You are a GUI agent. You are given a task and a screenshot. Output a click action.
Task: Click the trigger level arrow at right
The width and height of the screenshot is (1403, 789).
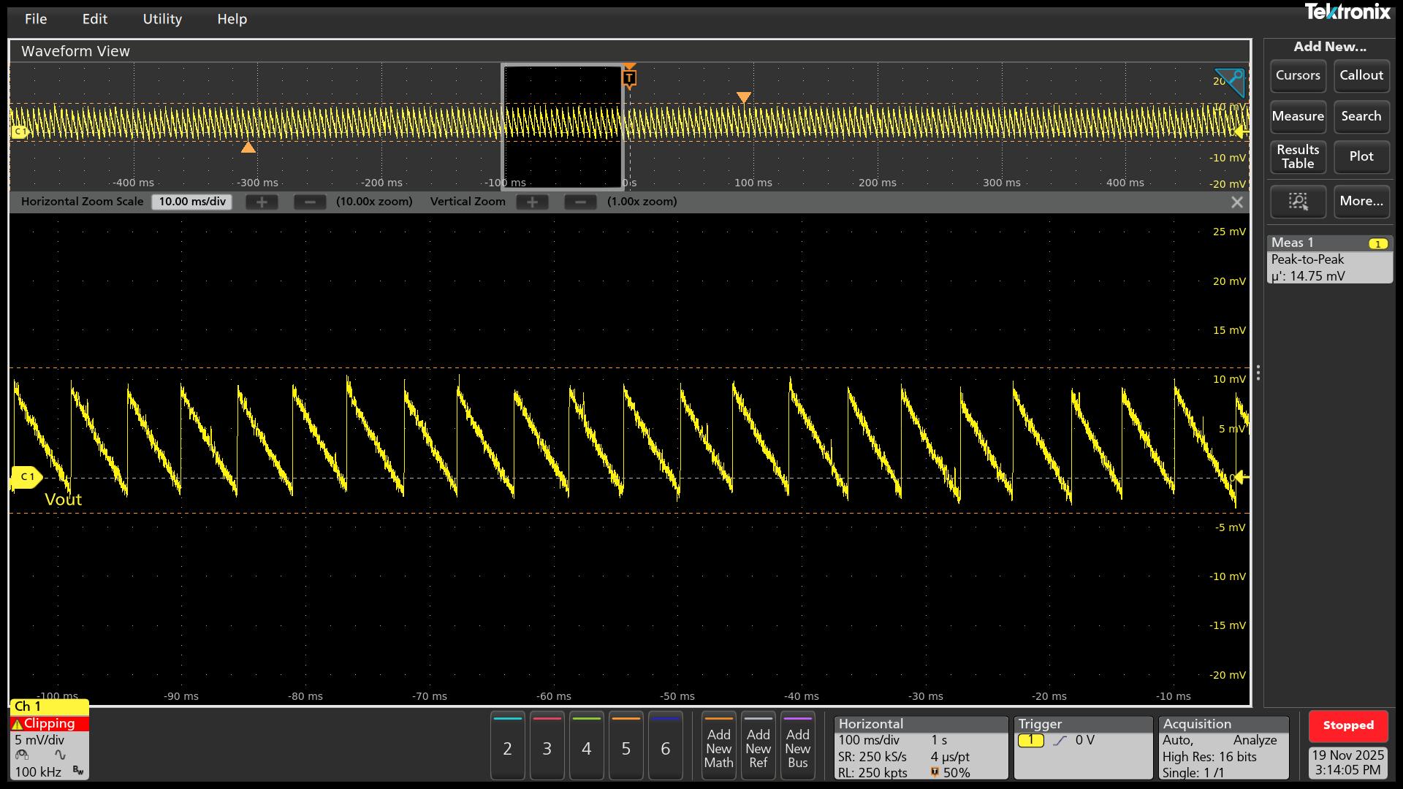1241,478
